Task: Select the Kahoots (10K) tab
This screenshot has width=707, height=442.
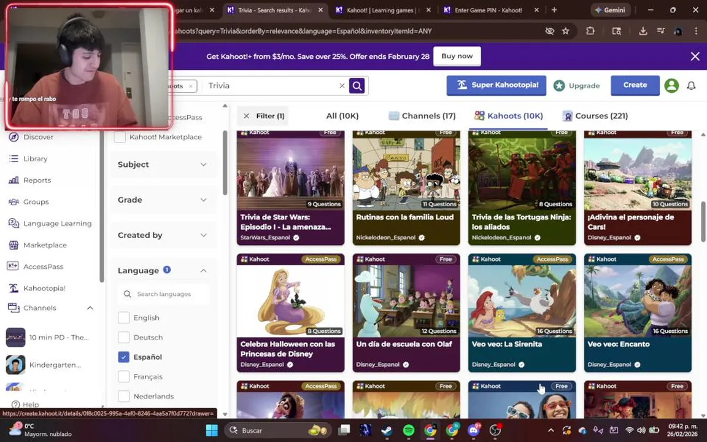Action: [509, 116]
